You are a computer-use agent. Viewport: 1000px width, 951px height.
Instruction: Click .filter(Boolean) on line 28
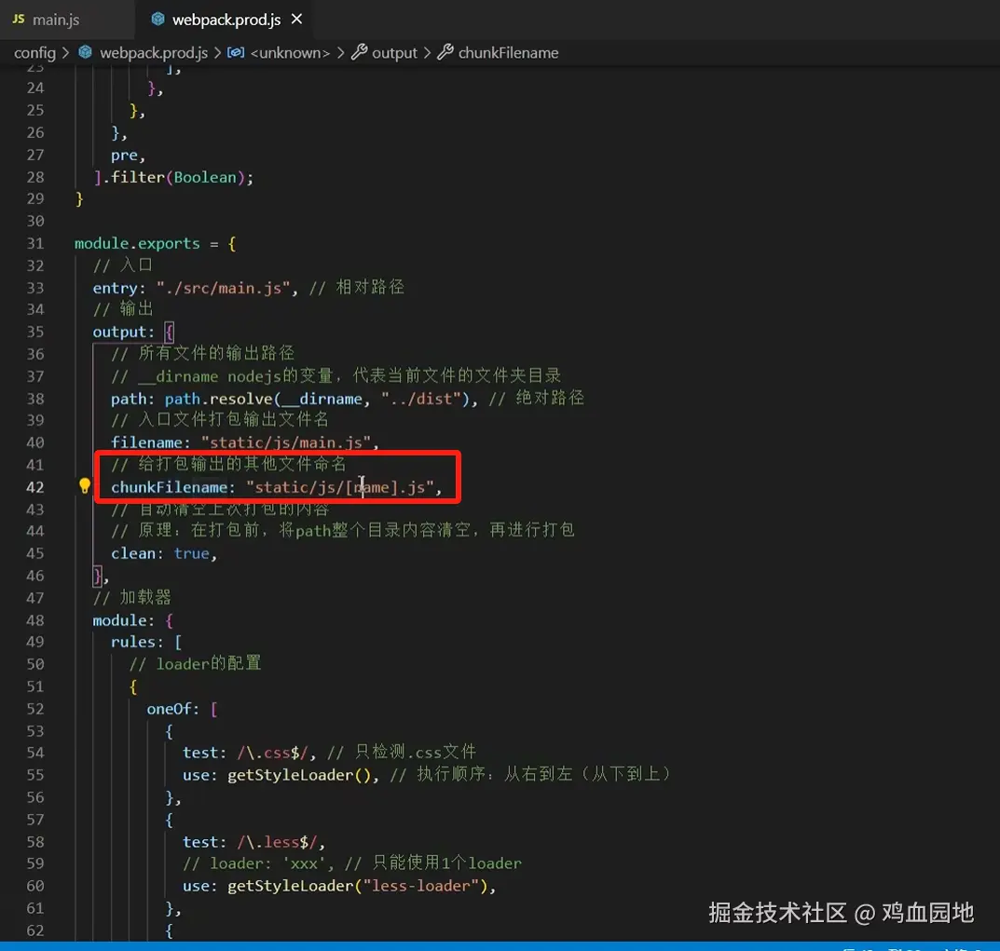tap(173, 177)
